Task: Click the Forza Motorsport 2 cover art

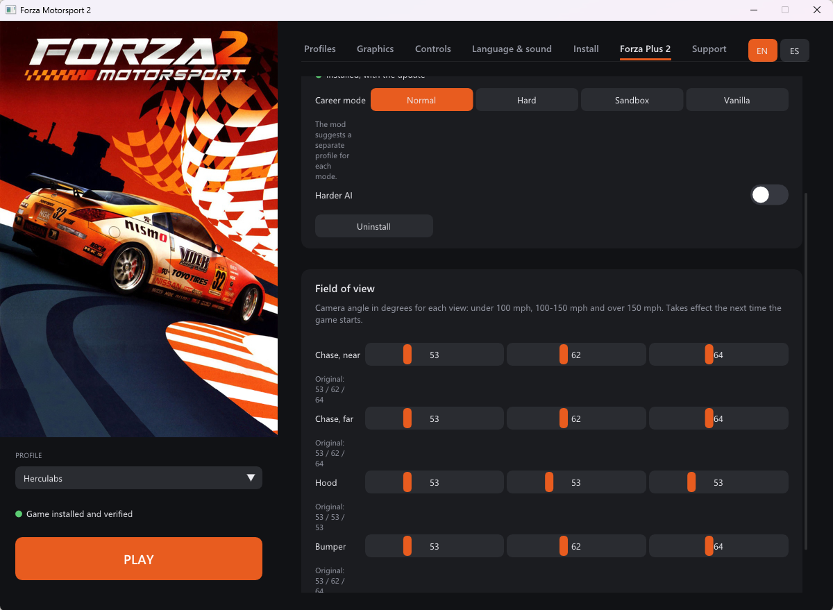Action: tap(139, 229)
